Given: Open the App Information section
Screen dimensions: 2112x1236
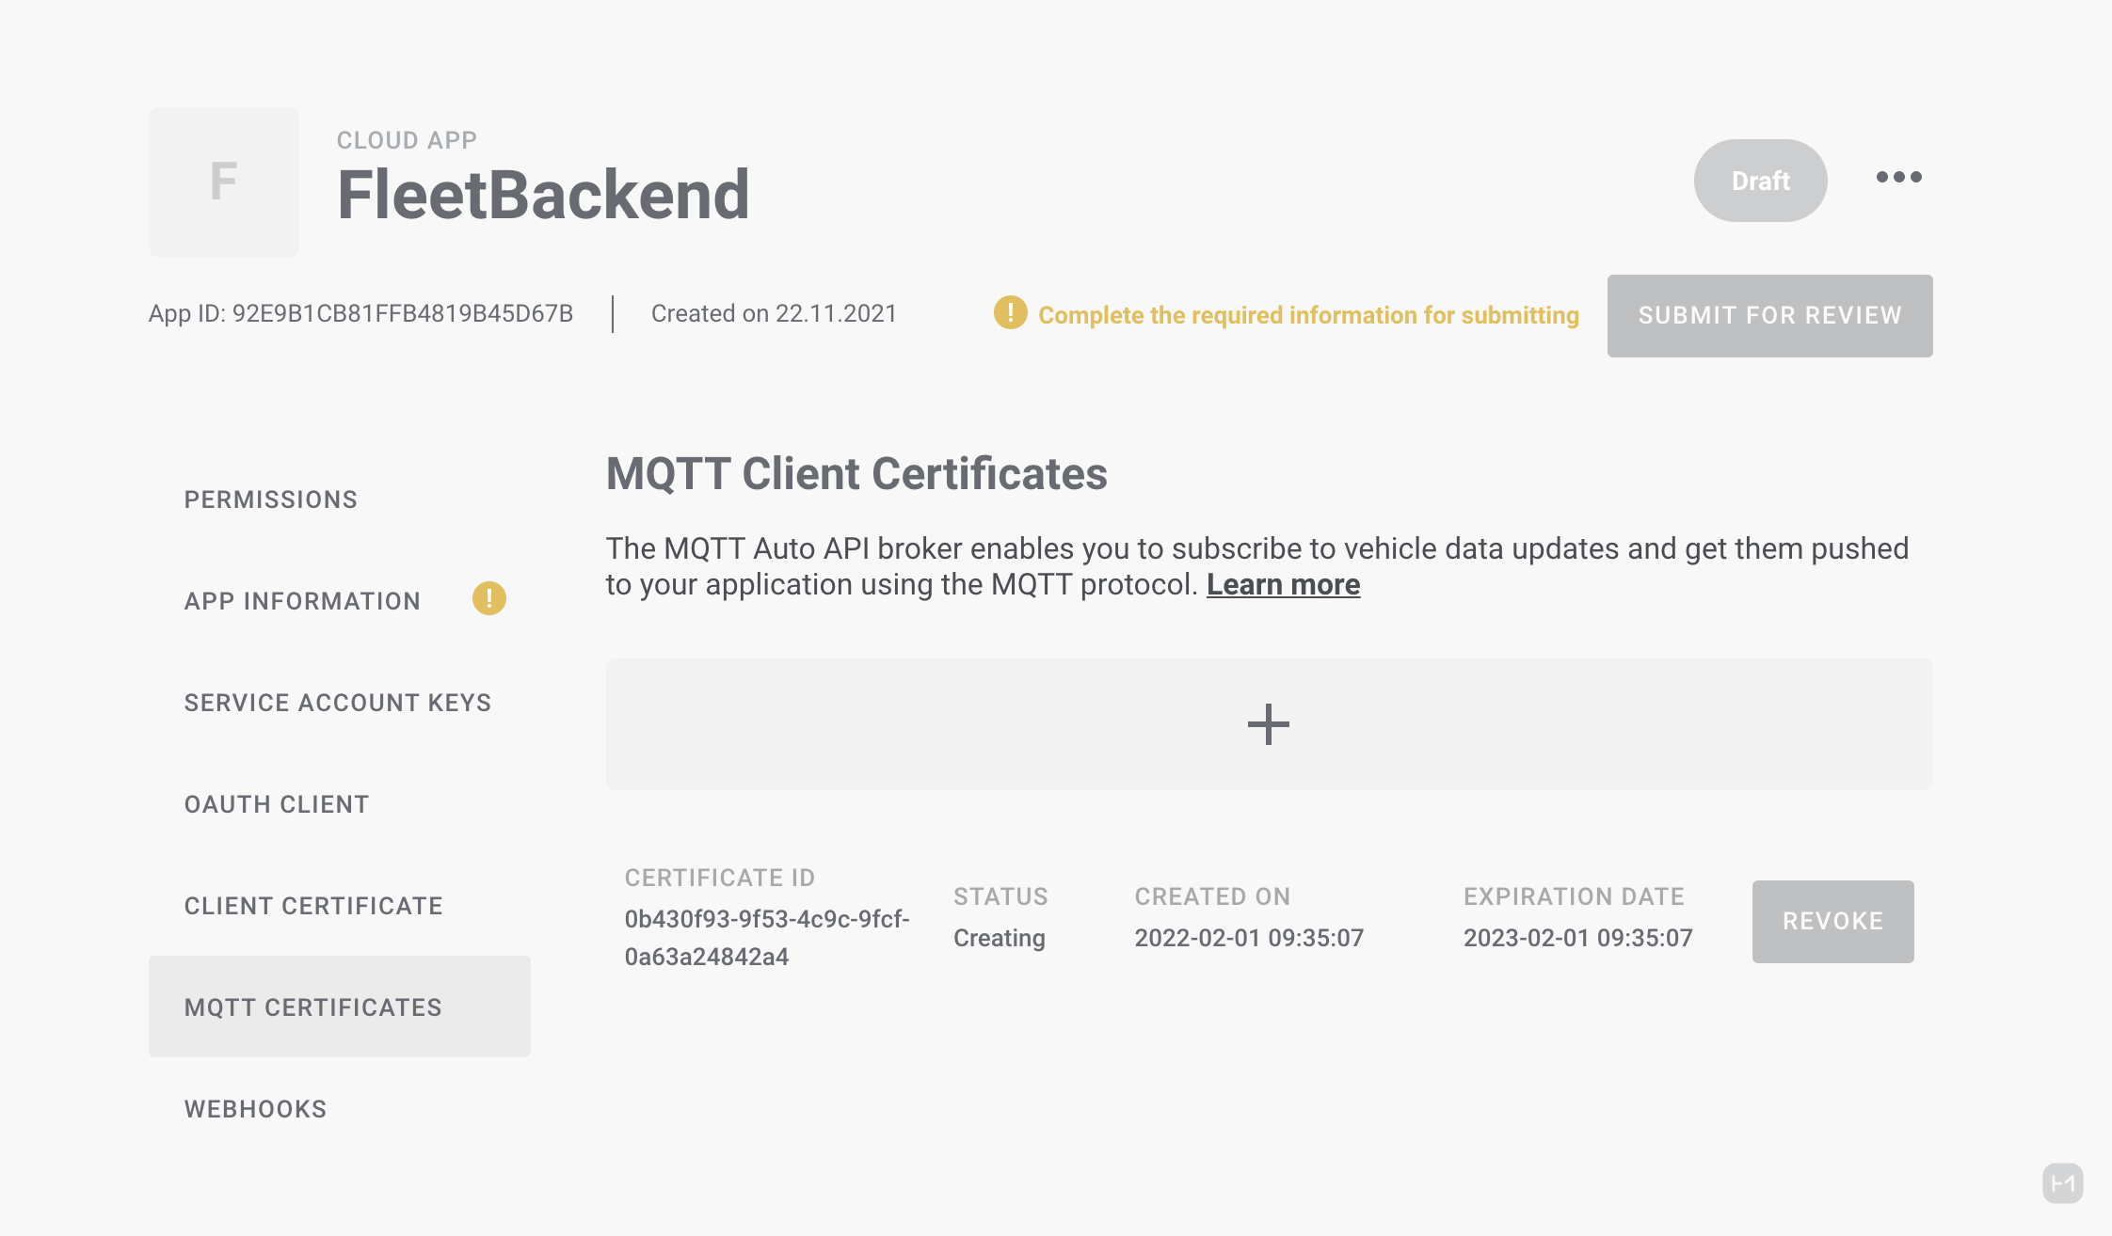Looking at the screenshot, I should (302, 601).
